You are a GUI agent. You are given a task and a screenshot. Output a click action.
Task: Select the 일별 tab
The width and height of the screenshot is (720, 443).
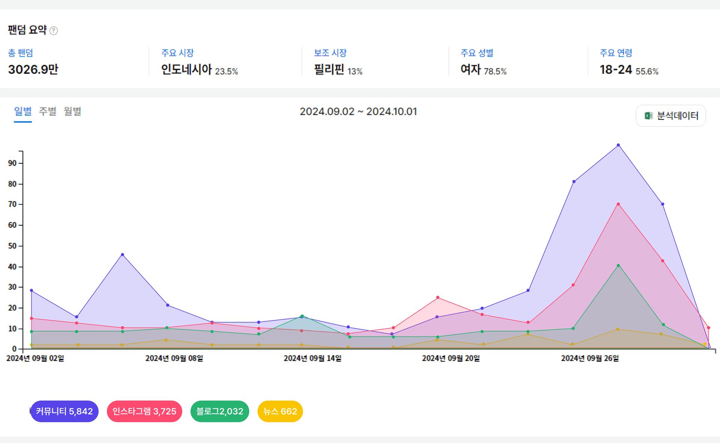[x=22, y=111]
